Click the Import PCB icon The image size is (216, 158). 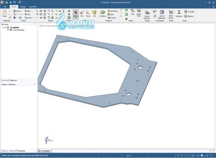coord(139,13)
